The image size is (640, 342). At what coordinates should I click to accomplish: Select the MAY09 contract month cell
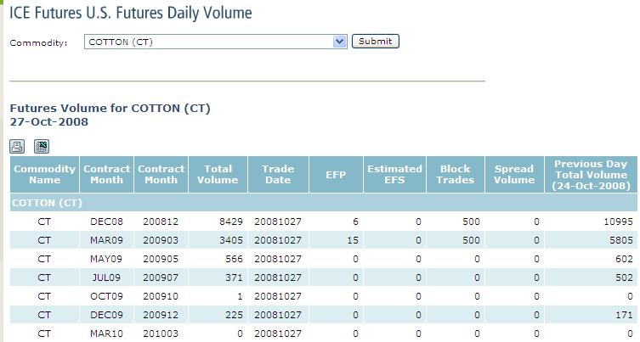point(106,259)
